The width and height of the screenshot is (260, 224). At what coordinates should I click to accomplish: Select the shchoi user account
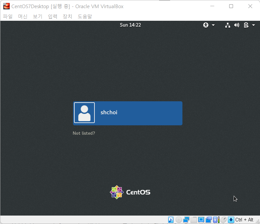(x=128, y=113)
